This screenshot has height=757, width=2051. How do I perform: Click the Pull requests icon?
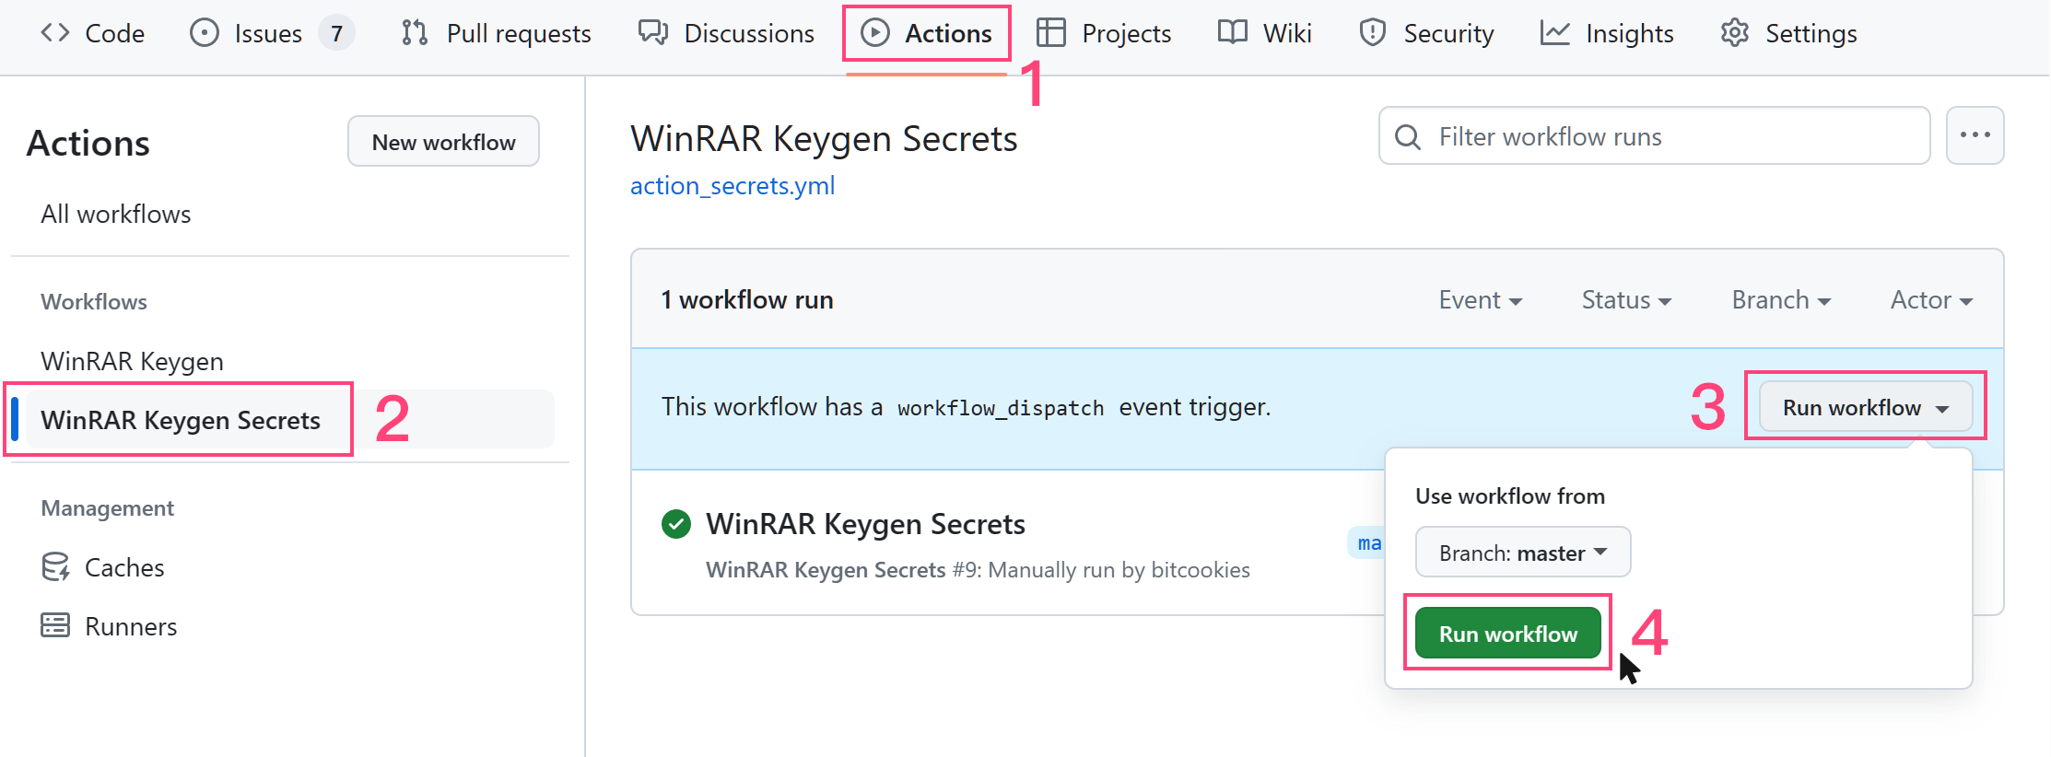[x=415, y=33]
